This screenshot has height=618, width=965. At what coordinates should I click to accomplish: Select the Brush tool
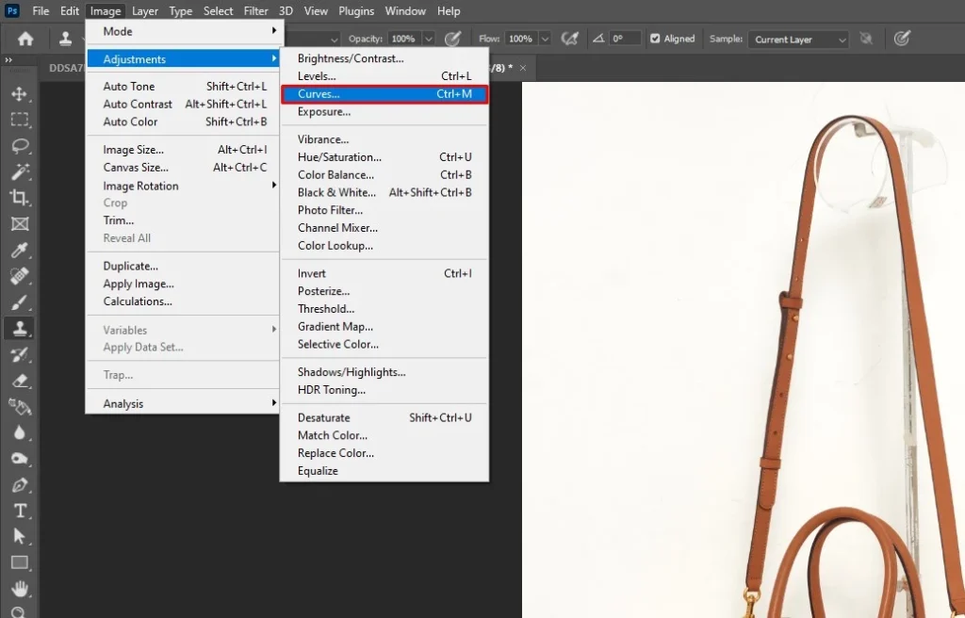[22, 302]
